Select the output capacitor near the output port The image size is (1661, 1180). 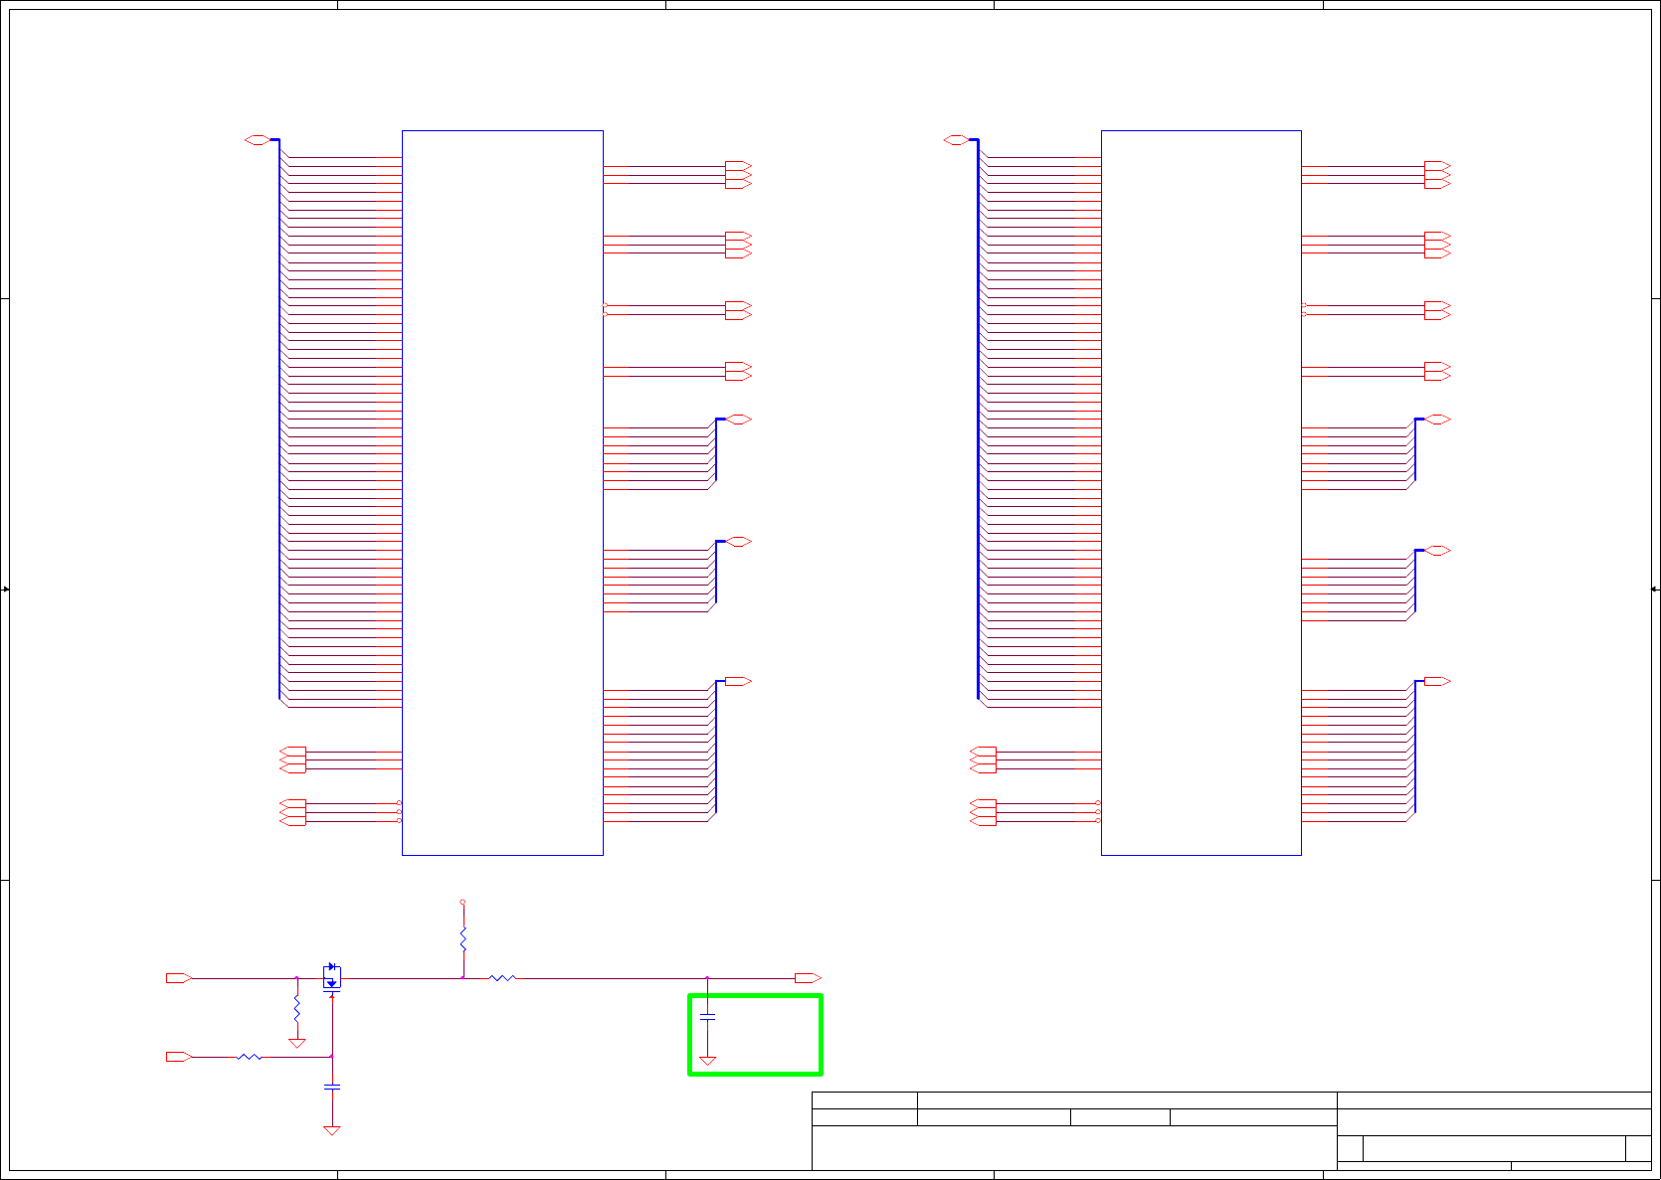pos(707,1017)
